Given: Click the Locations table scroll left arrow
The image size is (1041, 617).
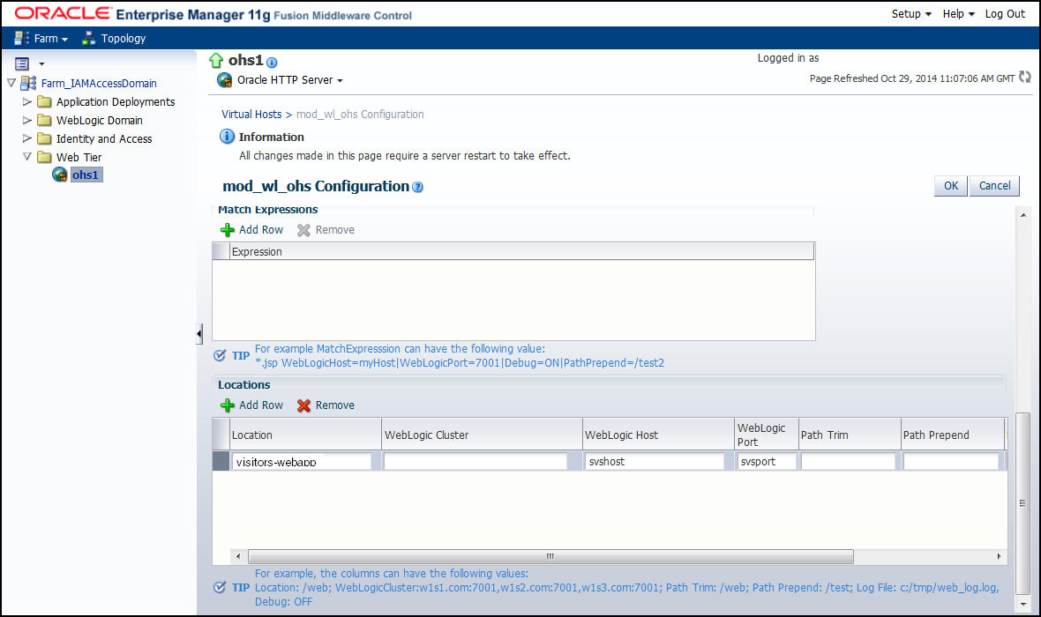Looking at the screenshot, I should pos(238,557).
